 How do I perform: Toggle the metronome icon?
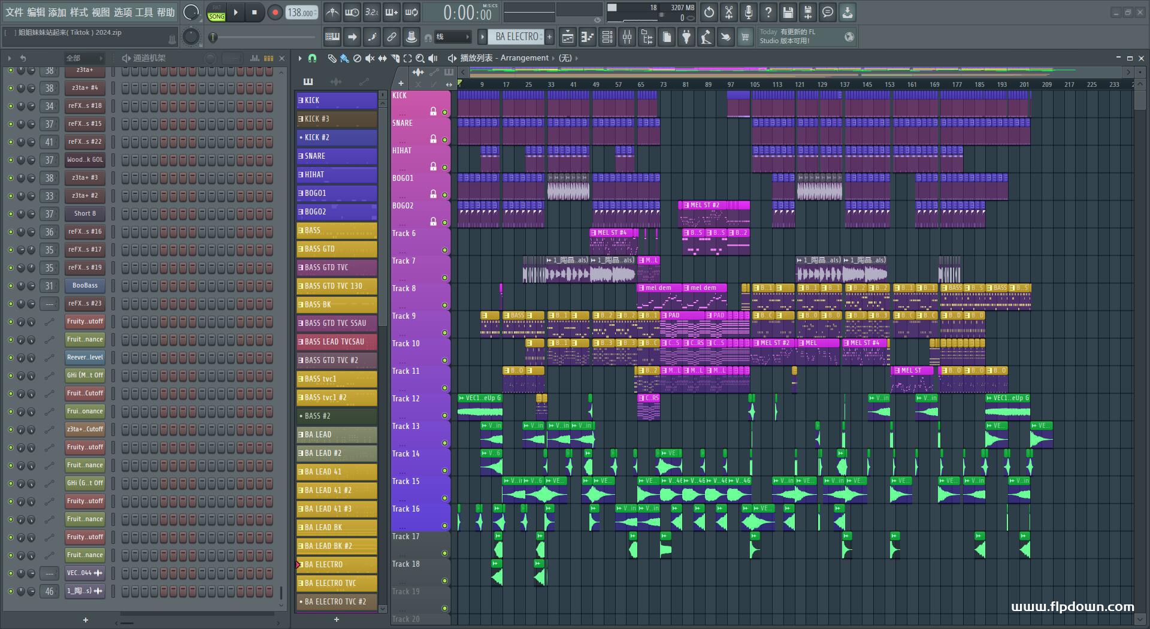332,13
